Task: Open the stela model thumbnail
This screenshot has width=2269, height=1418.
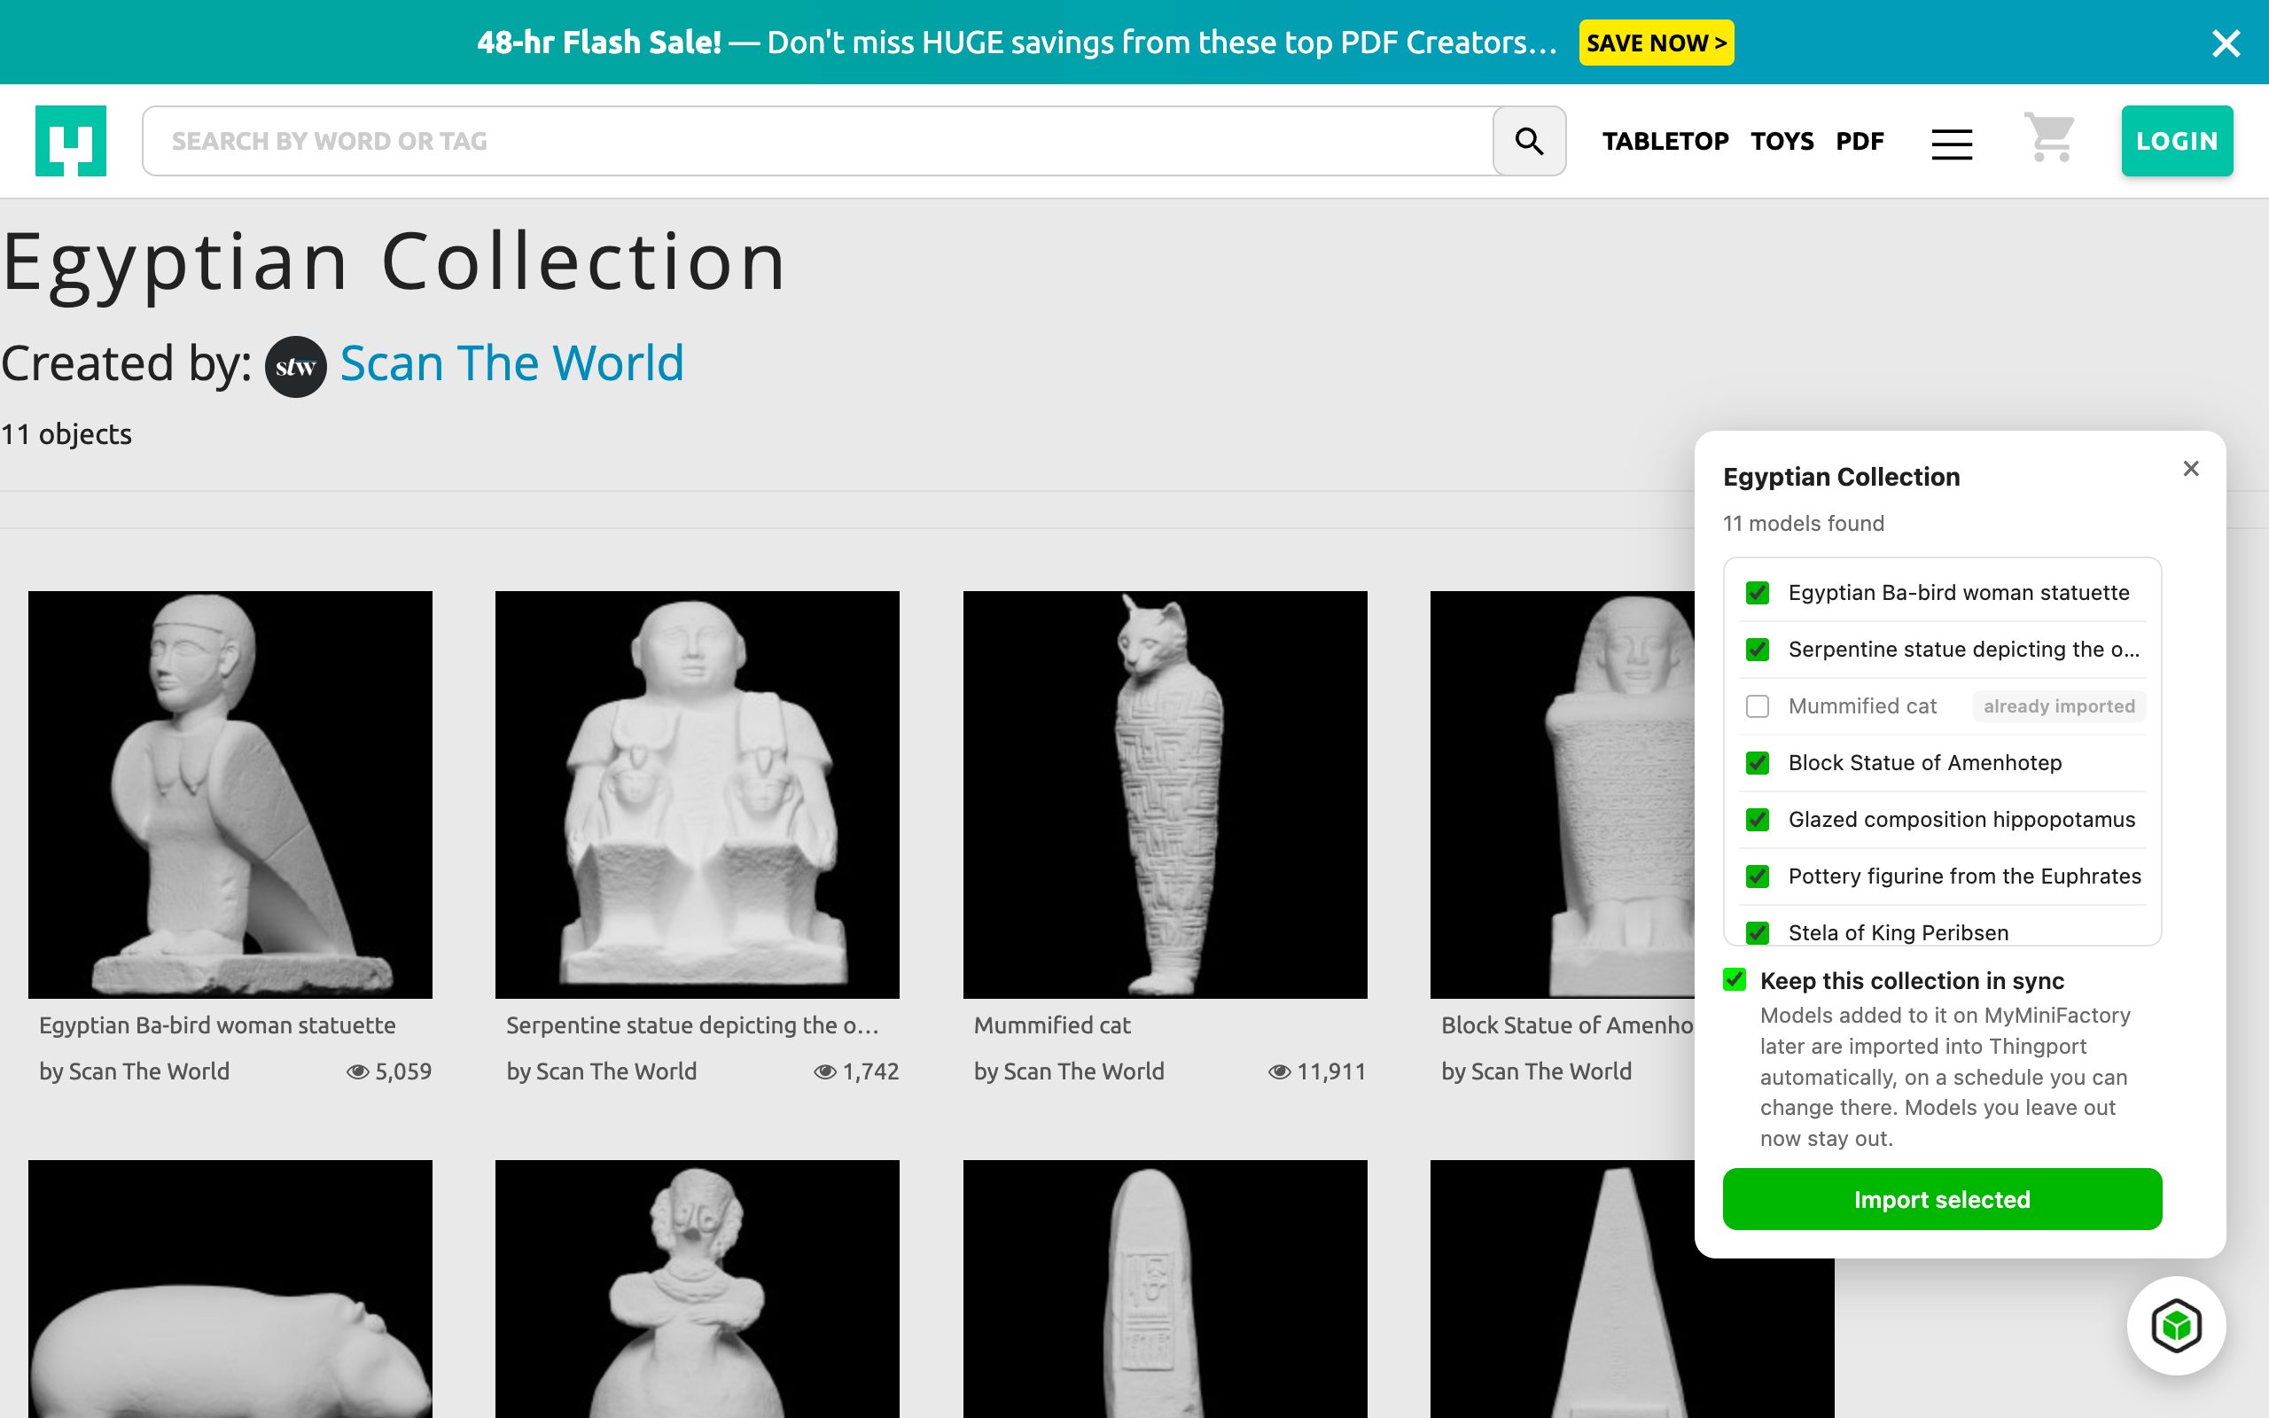Action: coord(1165,1289)
